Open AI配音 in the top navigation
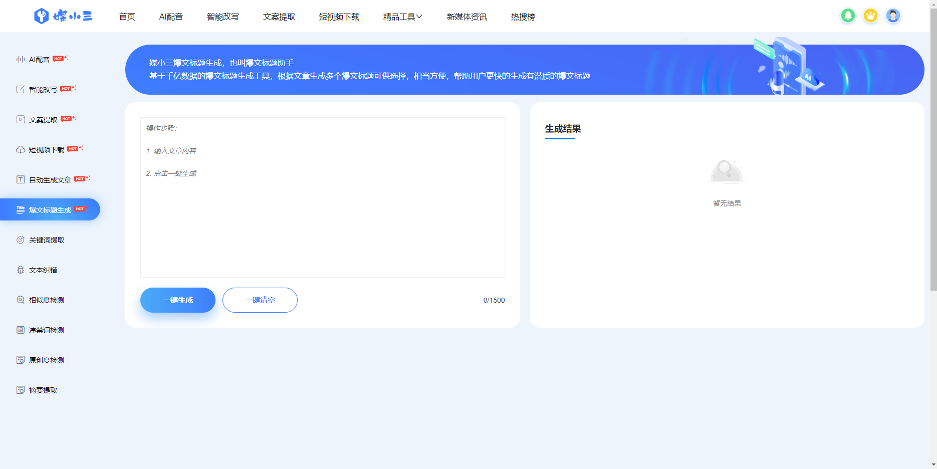Image resolution: width=937 pixels, height=469 pixels. click(171, 17)
